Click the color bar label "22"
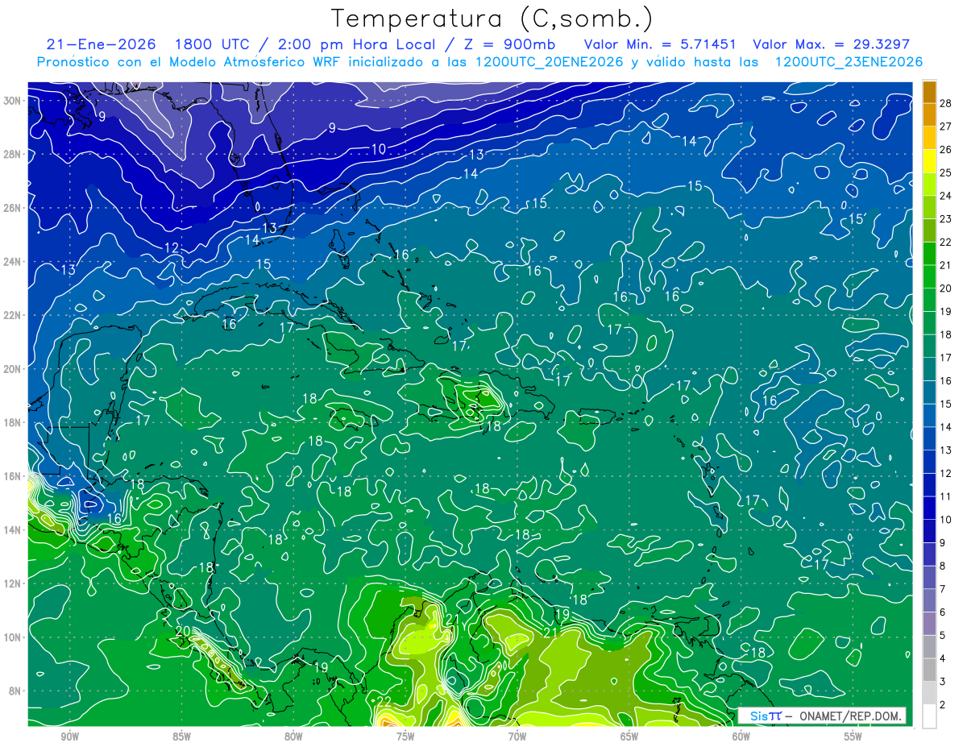Image resolution: width=967 pixels, height=747 pixels. coord(946,242)
